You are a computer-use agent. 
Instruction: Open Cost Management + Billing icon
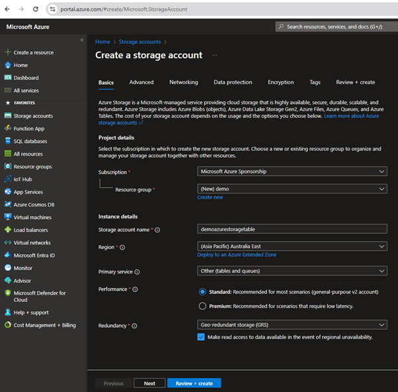pos(8,325)
